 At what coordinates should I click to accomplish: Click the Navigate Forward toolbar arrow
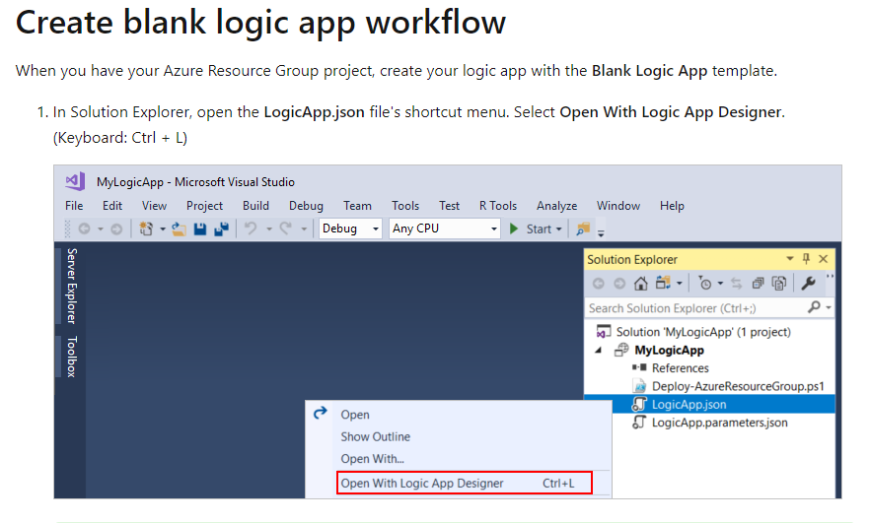click(x=116, y=229)
